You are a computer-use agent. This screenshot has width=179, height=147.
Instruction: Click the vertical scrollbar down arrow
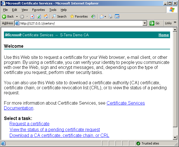[175, 137]
